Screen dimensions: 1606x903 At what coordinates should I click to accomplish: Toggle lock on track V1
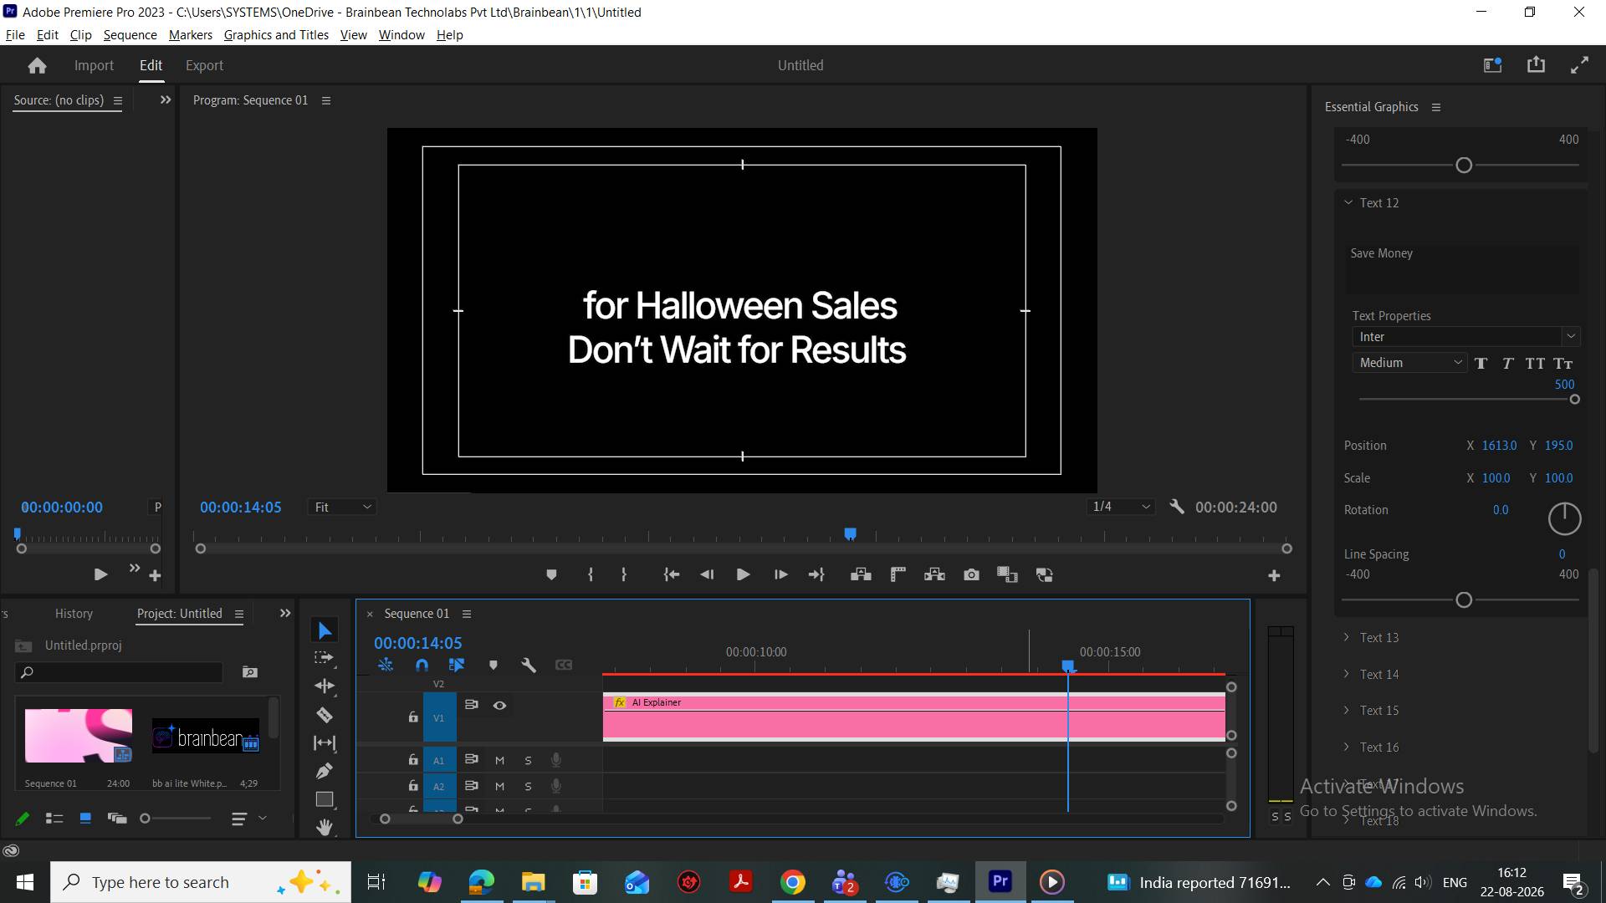pos(413,717)
